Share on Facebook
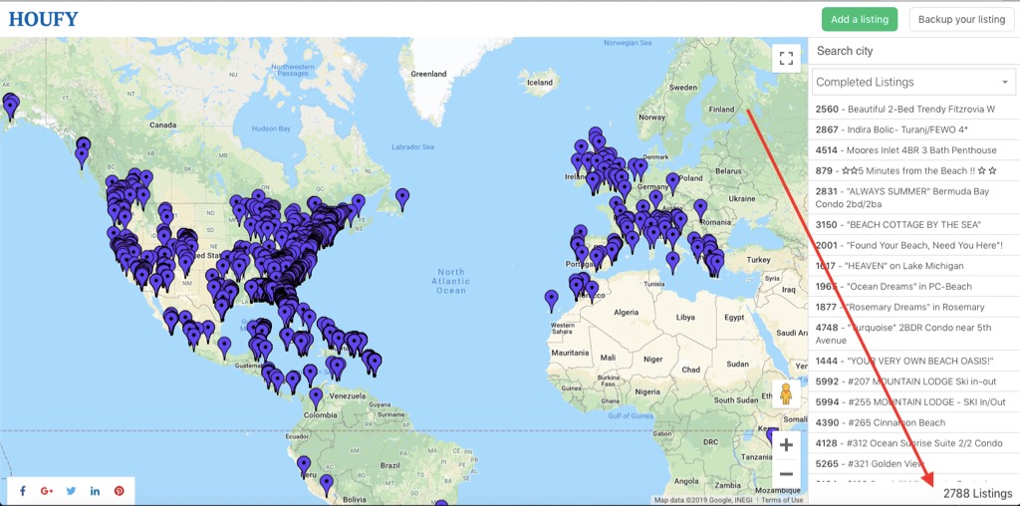This screenshot has width=1020, height=506. click(22, 491)
